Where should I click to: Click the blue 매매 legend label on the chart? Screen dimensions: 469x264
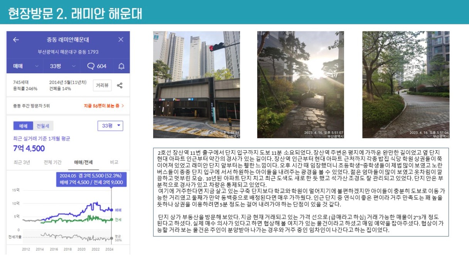pyautogui.click(x=118, y=210)
